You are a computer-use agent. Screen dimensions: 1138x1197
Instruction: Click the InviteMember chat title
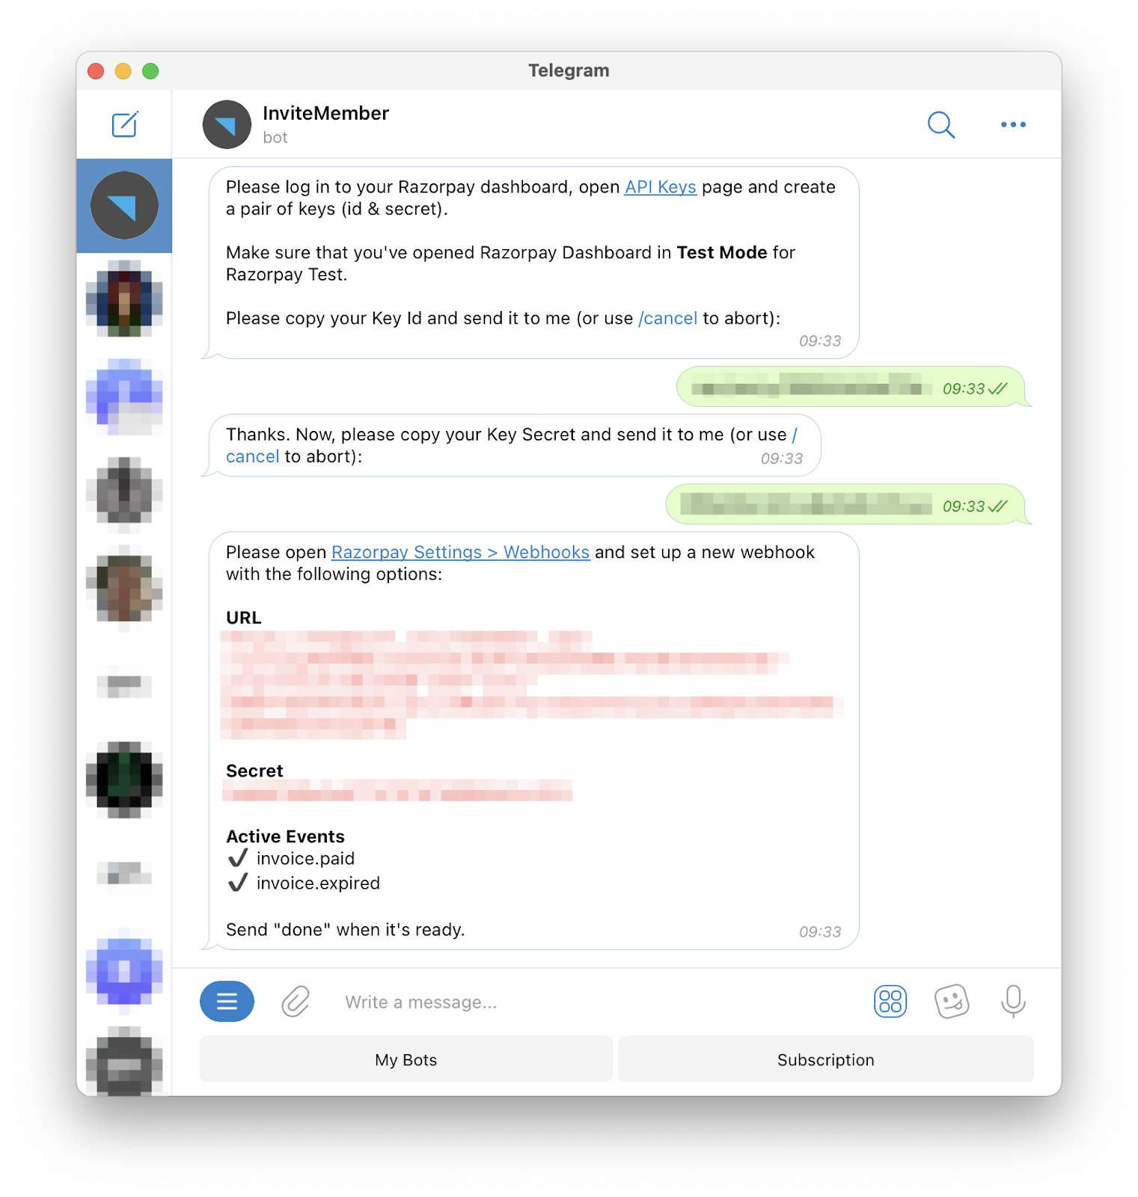325,113
